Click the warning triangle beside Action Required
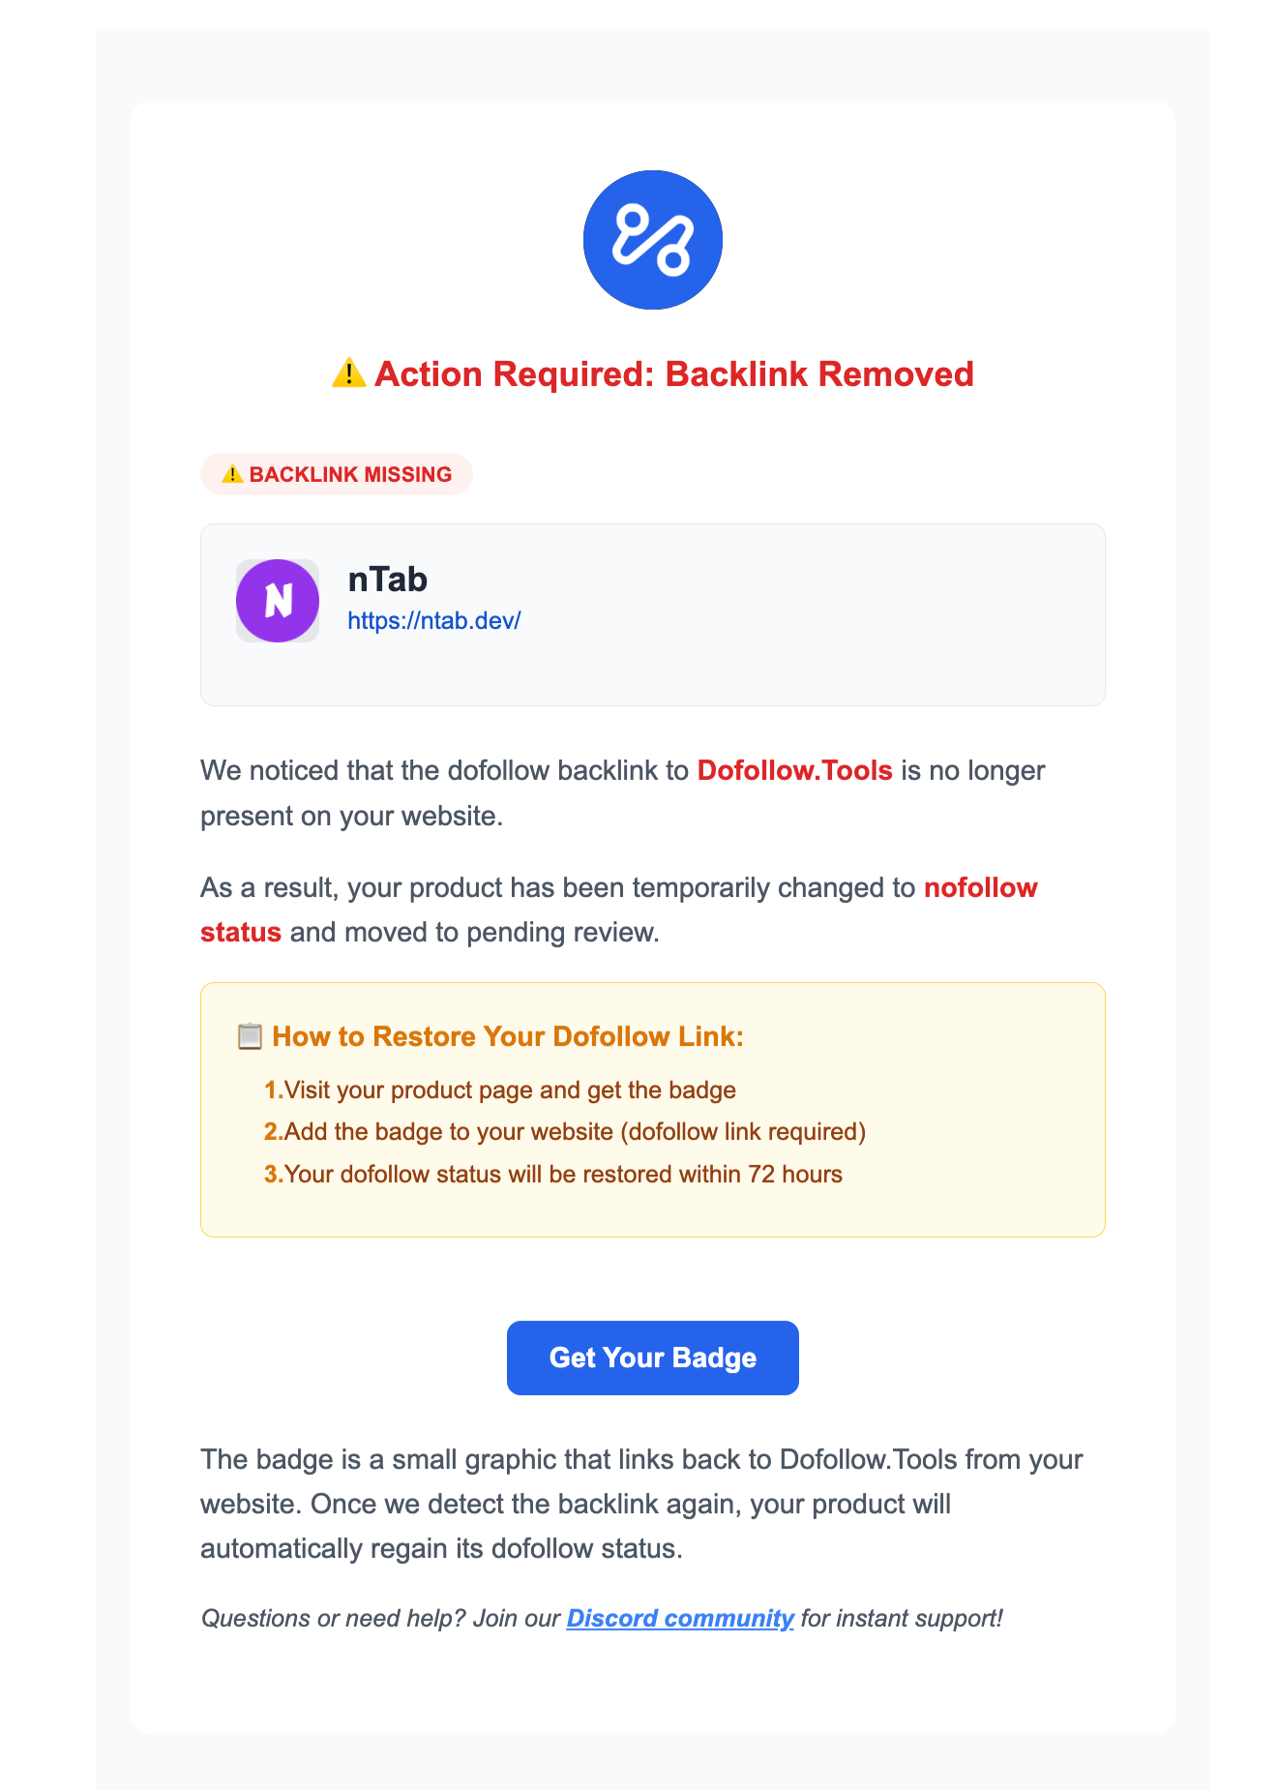 (348, 373)
